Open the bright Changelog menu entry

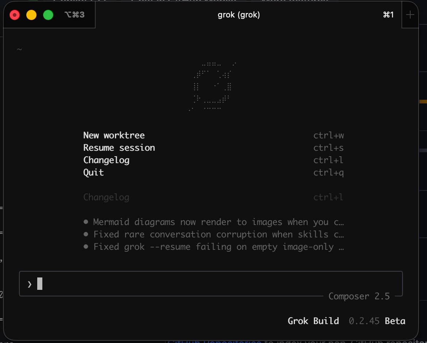106,160
